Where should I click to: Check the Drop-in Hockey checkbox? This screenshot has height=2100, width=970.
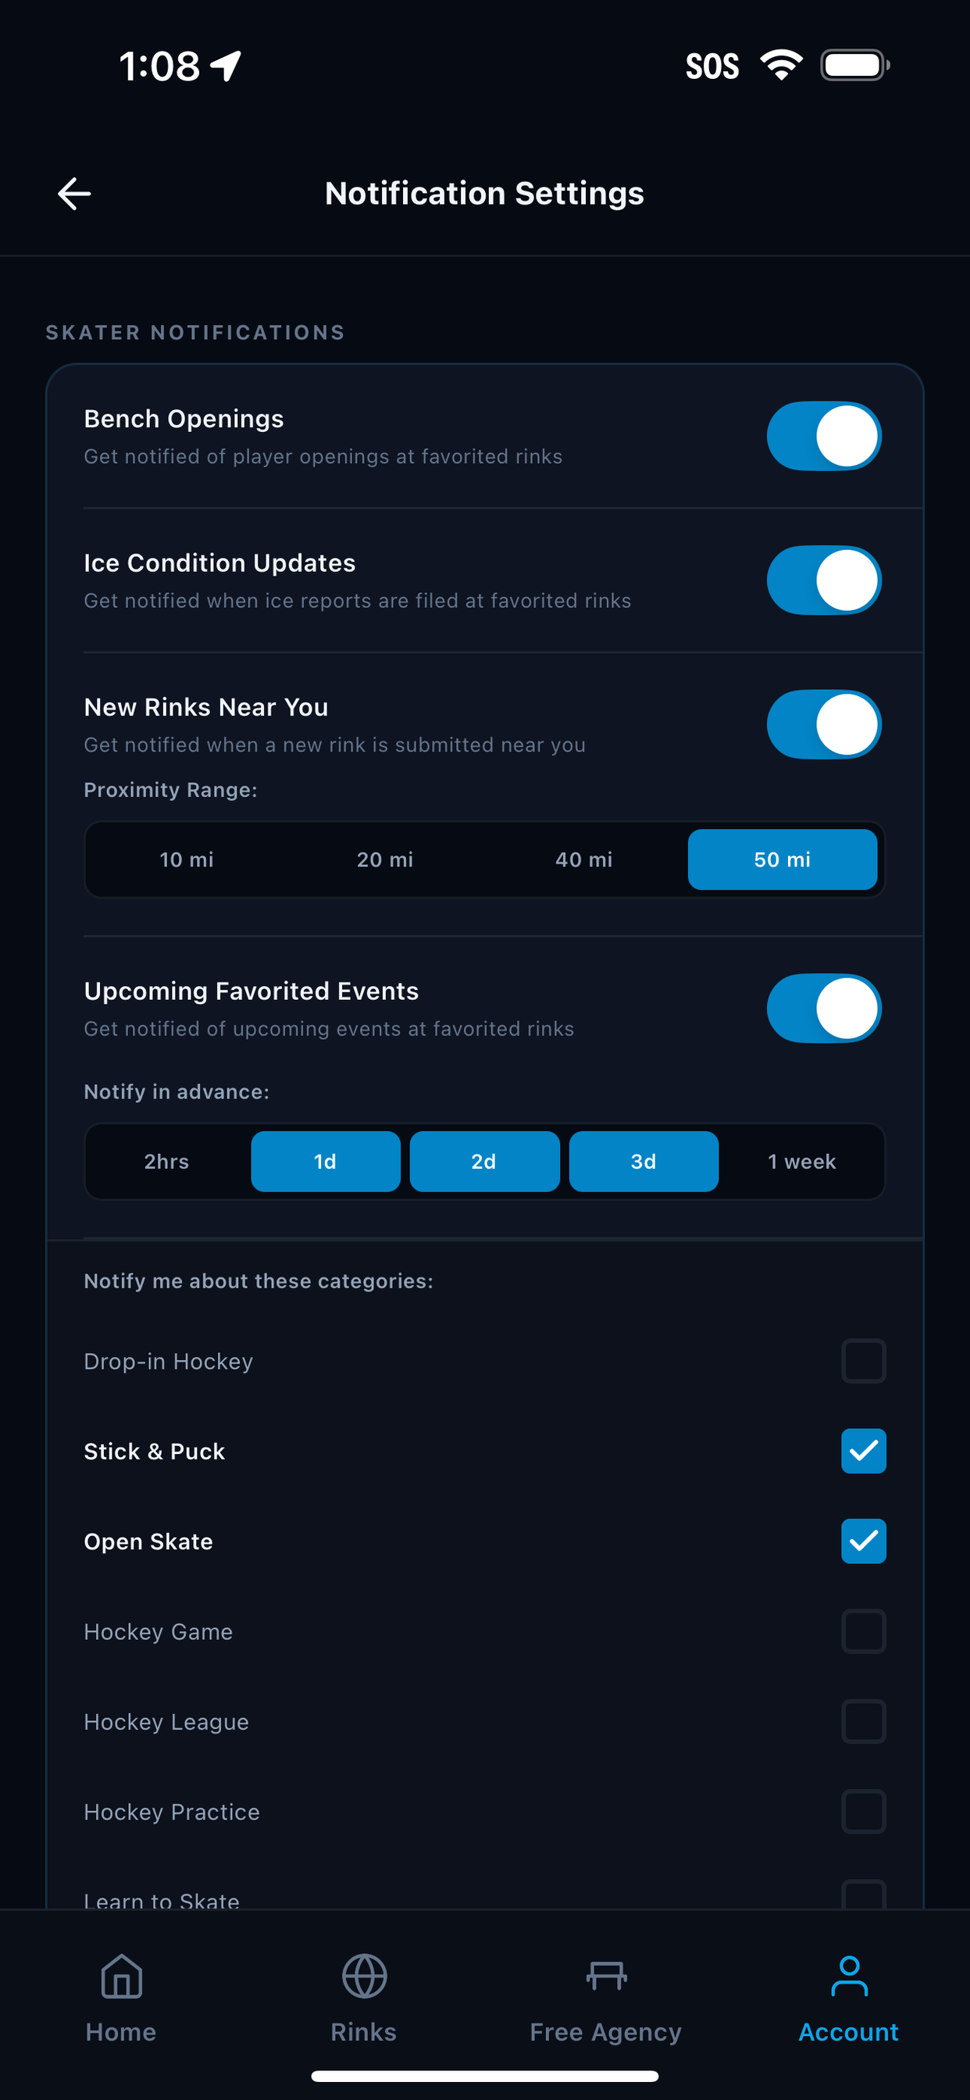click(863, 1361)
